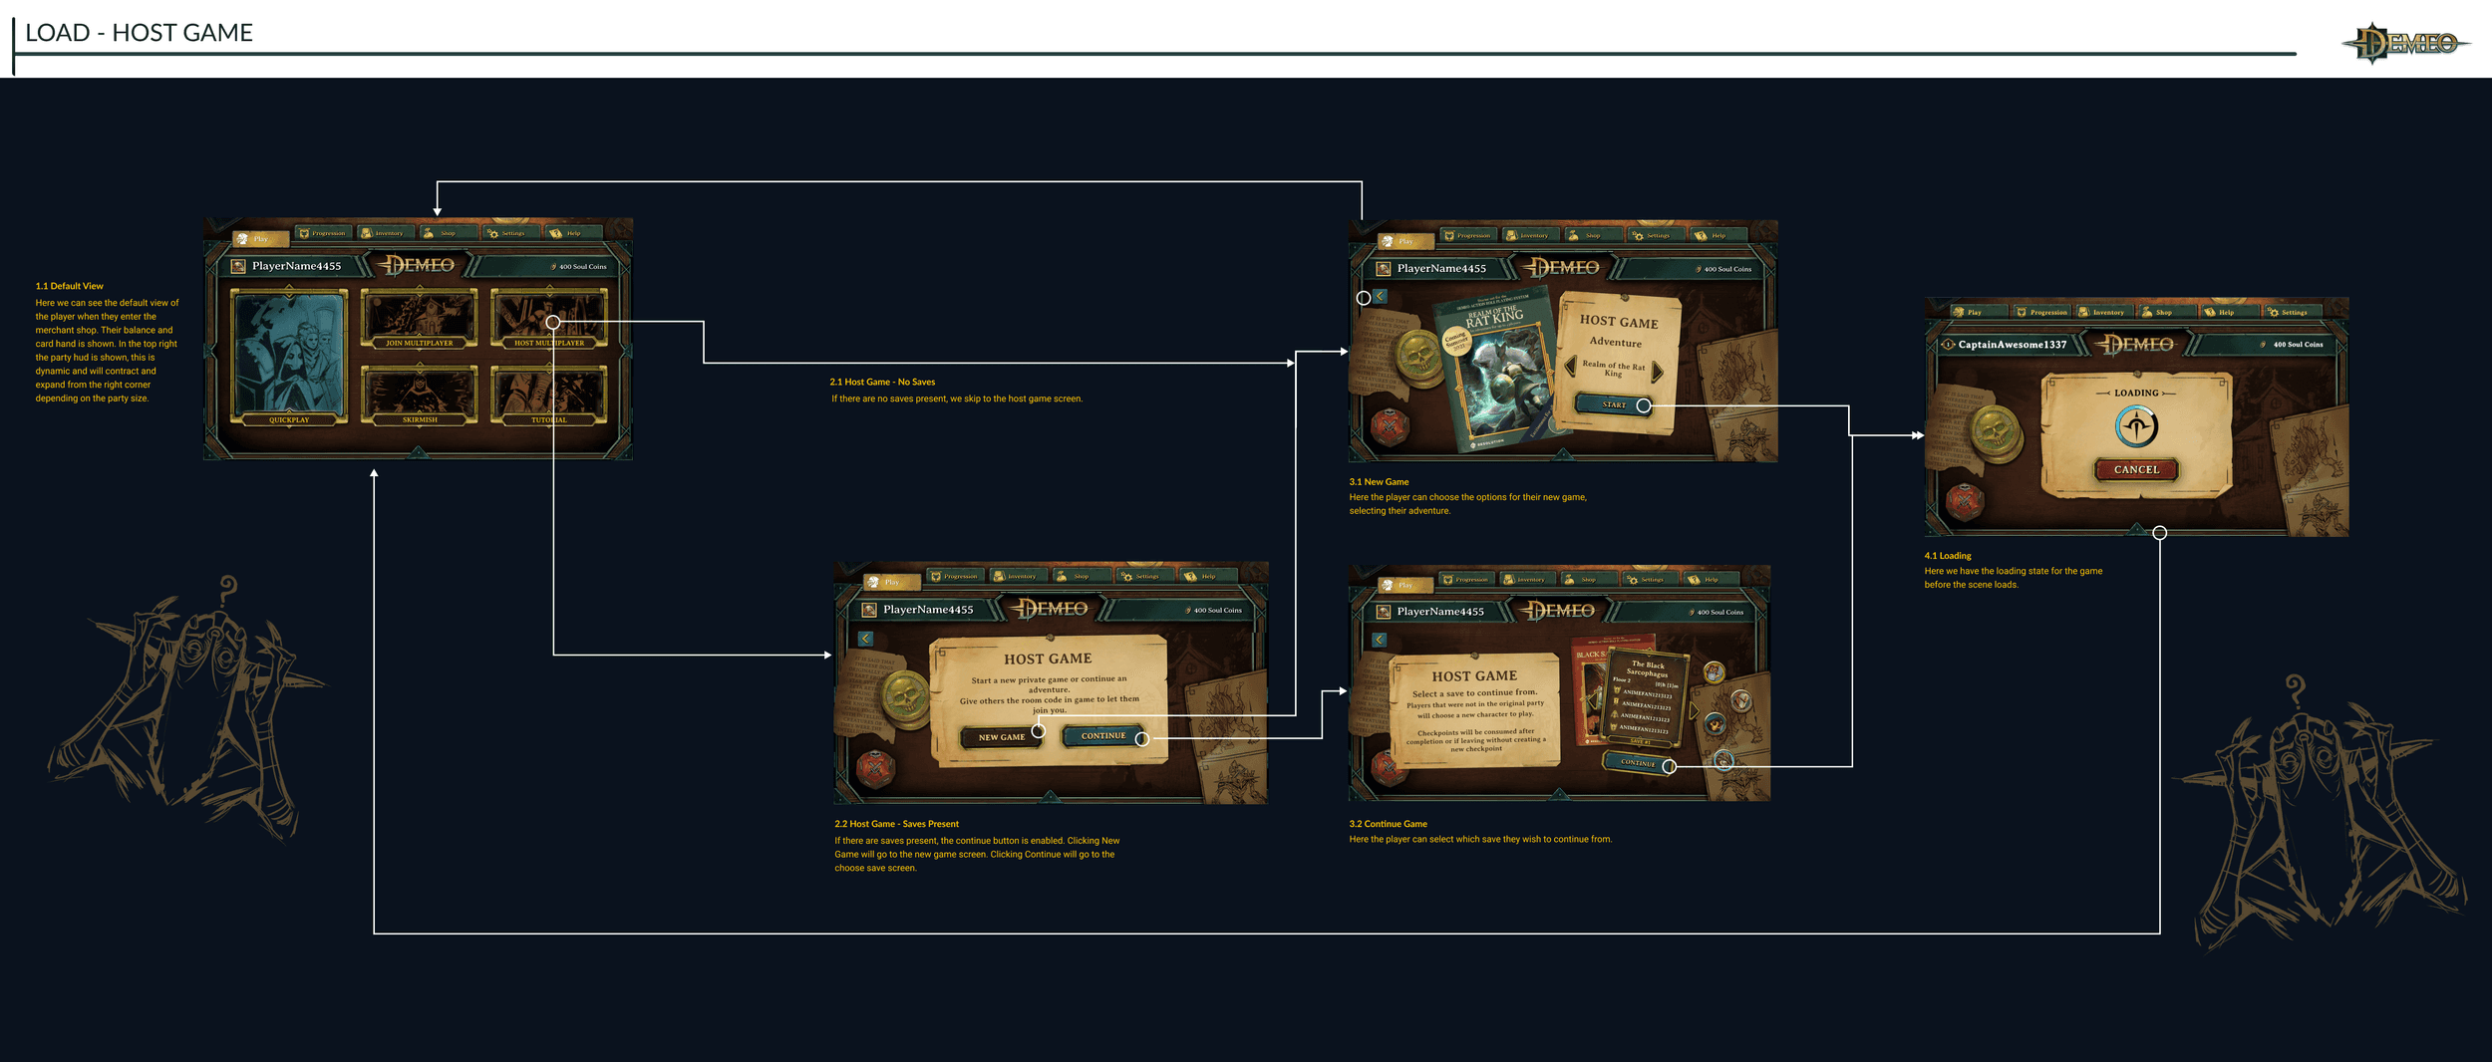Open the Play tab in Default View screen
This screenshot has height=1062, width=2492.
pyautogui.click(x=260, y=239)
